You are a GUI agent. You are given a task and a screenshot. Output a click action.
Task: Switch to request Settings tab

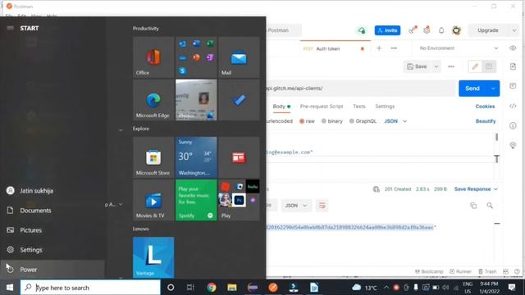point(385,107)
